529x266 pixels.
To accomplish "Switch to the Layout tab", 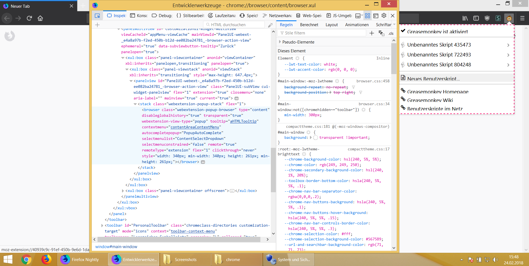I will pyautogui.click(x=332, y=25).
